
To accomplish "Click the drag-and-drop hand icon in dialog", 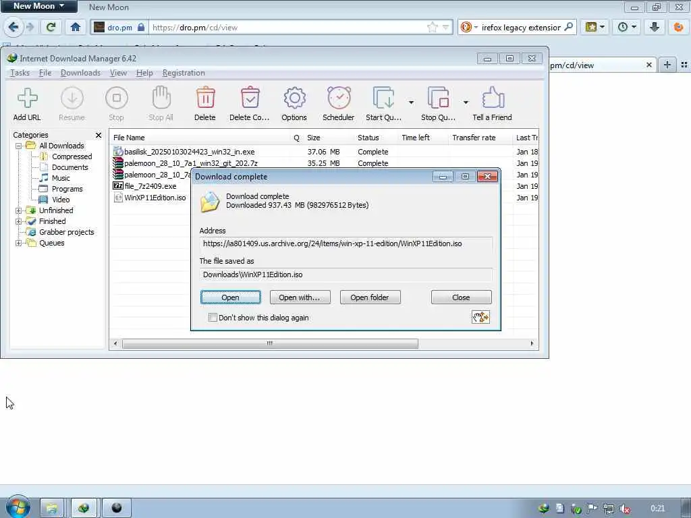I will pyautogui.click(x=480, y=317).
